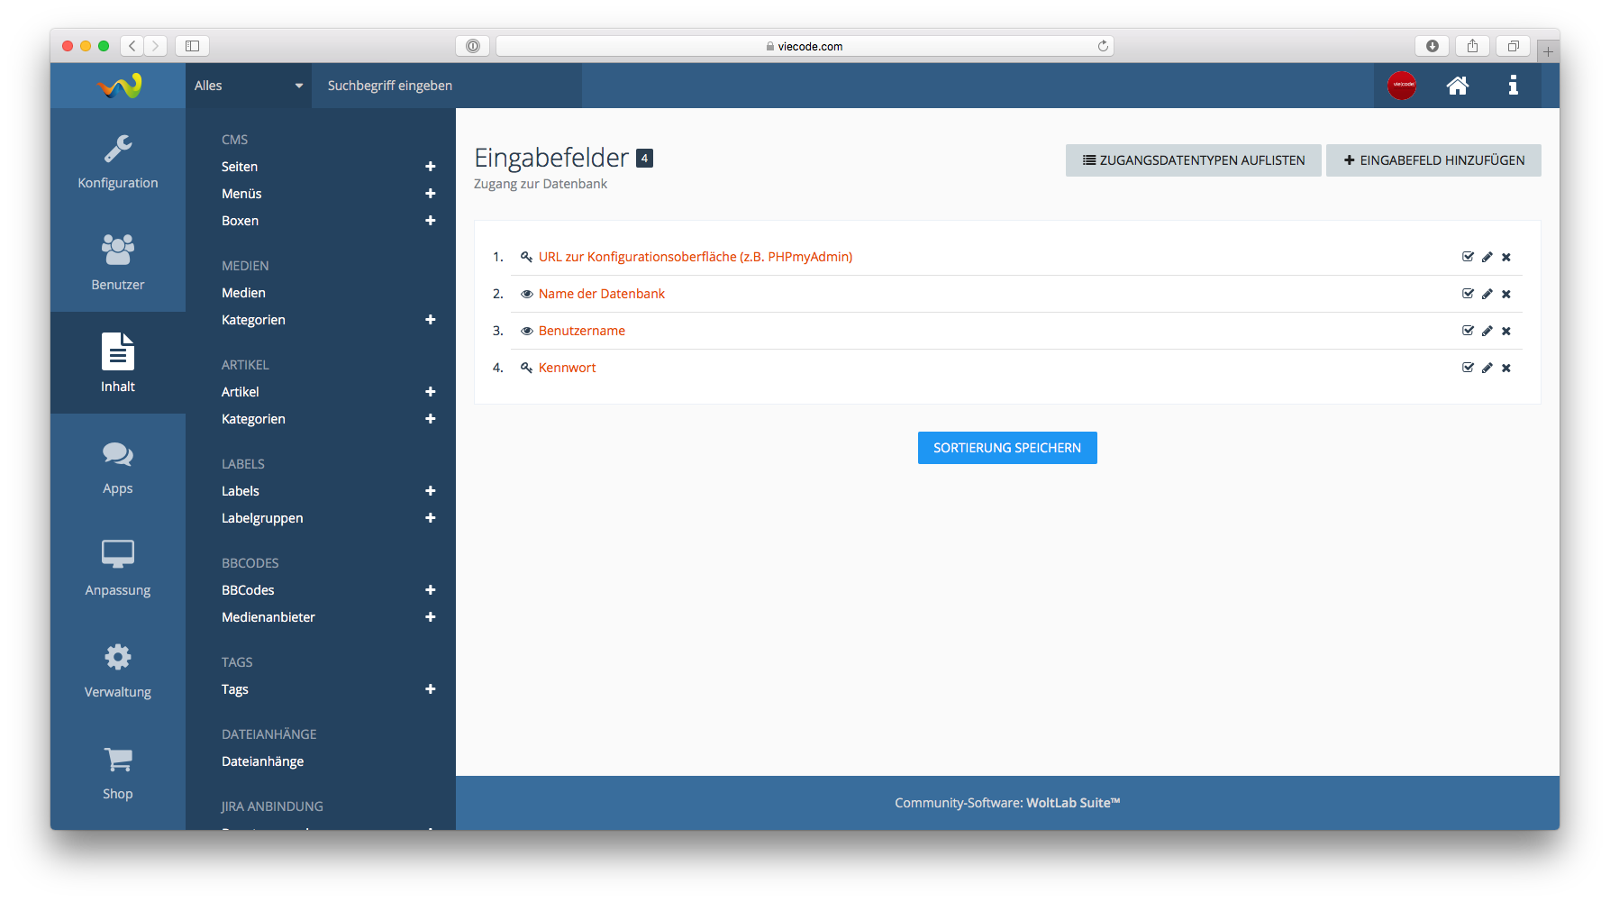
Task: Delete the Benutzername field with X icon
Action: (x=1505, y=331)
